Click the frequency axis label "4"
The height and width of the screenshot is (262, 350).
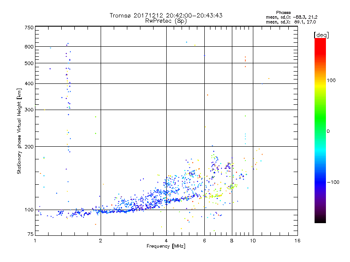(166, 241)
